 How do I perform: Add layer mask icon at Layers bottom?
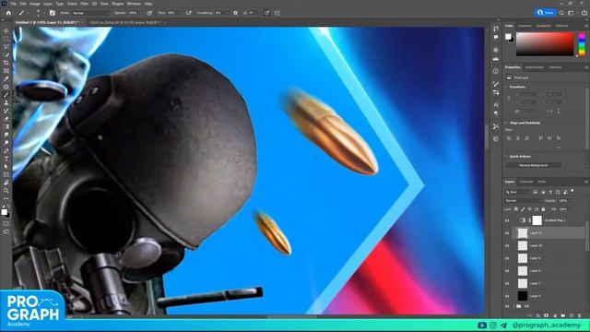click(x=547, y=315)
